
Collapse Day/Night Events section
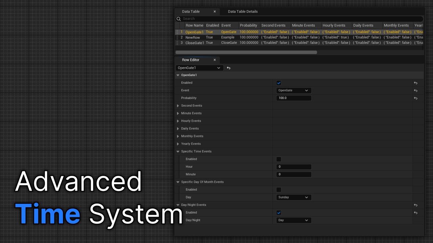tap(178, 205)
